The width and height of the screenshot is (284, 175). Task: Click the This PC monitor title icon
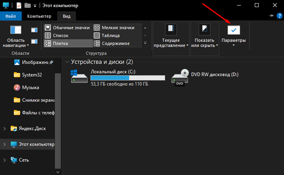6,5
